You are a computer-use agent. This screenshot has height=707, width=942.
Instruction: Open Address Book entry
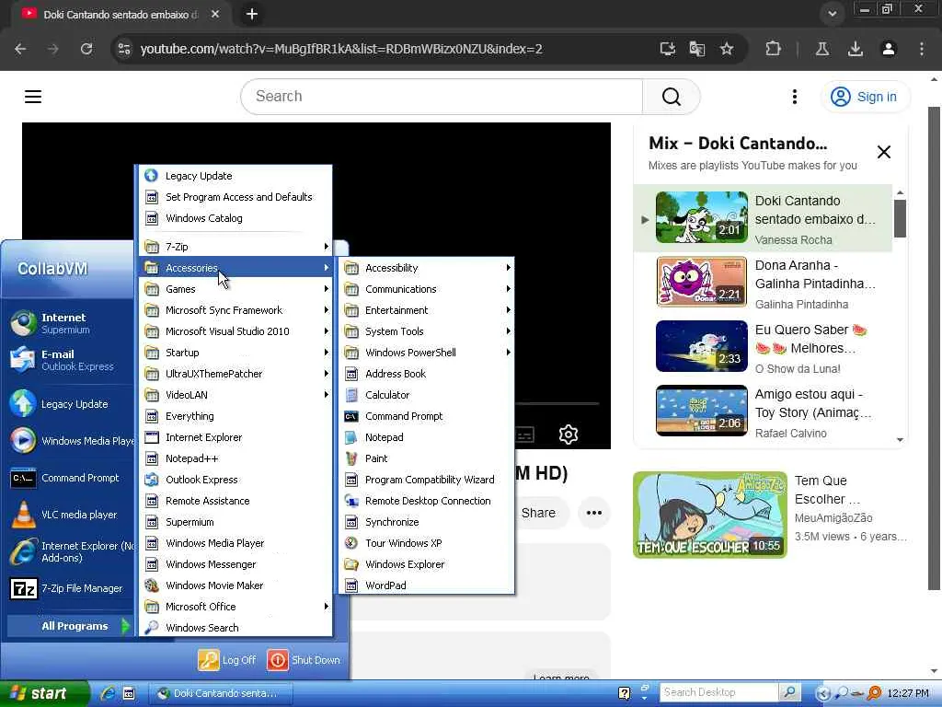click(x=426, y=374)
